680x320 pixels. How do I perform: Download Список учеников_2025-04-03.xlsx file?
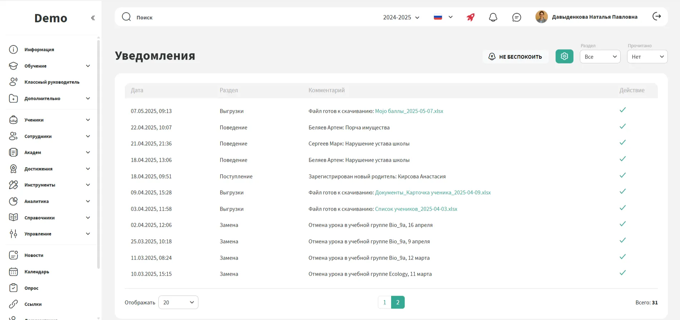click(x=416, y=209)
